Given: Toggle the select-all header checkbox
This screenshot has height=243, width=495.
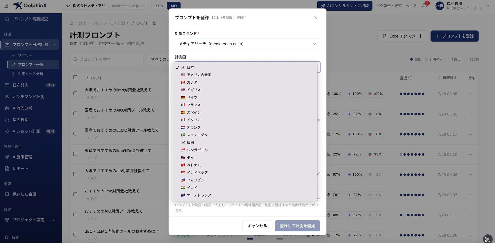Looking at the screenshot, I should tap(75, 77).
